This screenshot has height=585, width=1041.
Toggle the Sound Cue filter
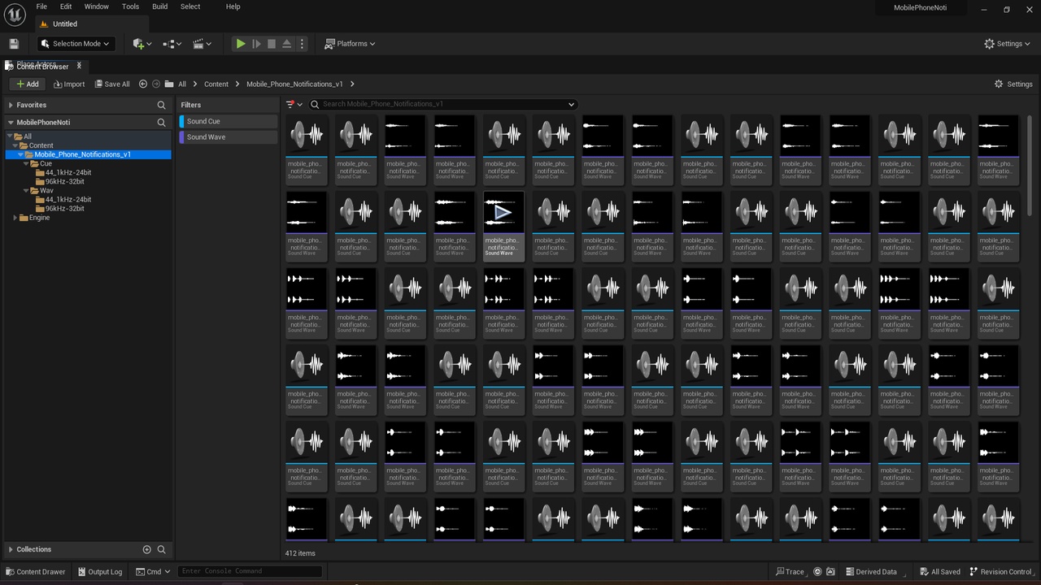[x=229, y=121]
